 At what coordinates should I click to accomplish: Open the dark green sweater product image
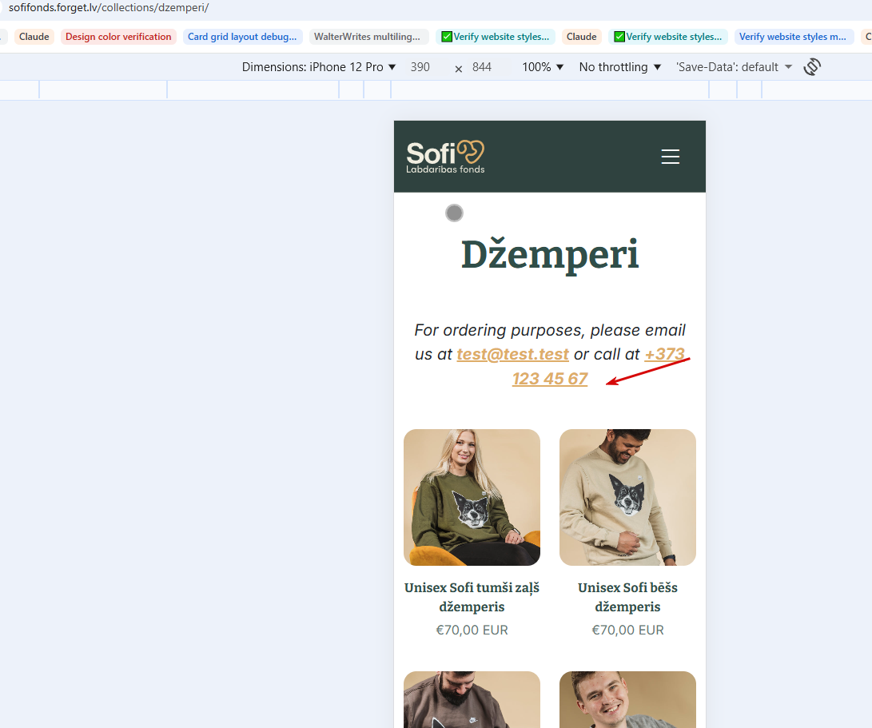point(472,497)
